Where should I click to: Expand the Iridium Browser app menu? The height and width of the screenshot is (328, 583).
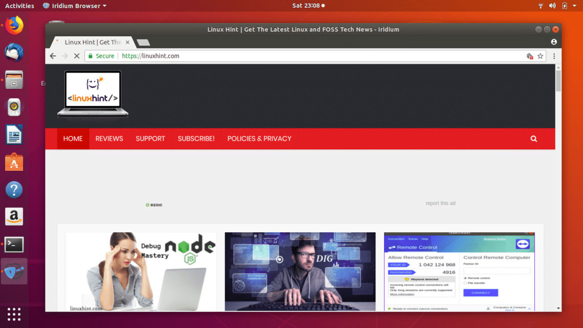pos(74,6)
